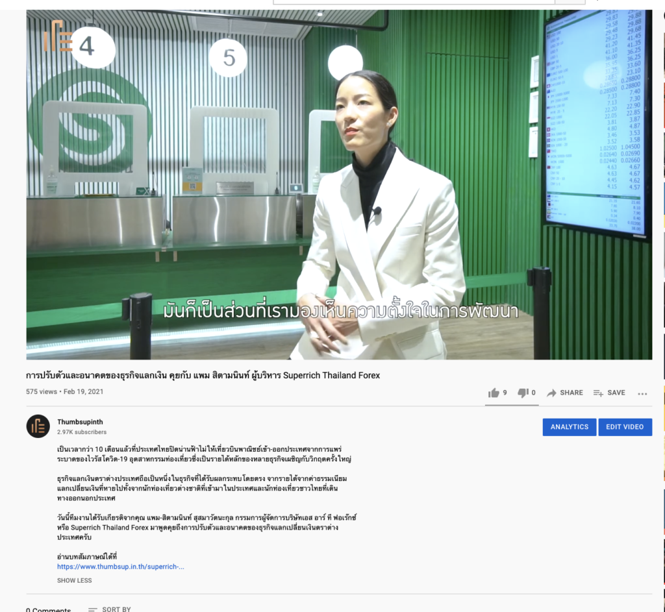Click the Thumbsupinth channel avatar
665x612 pixels.
[38, 426]
